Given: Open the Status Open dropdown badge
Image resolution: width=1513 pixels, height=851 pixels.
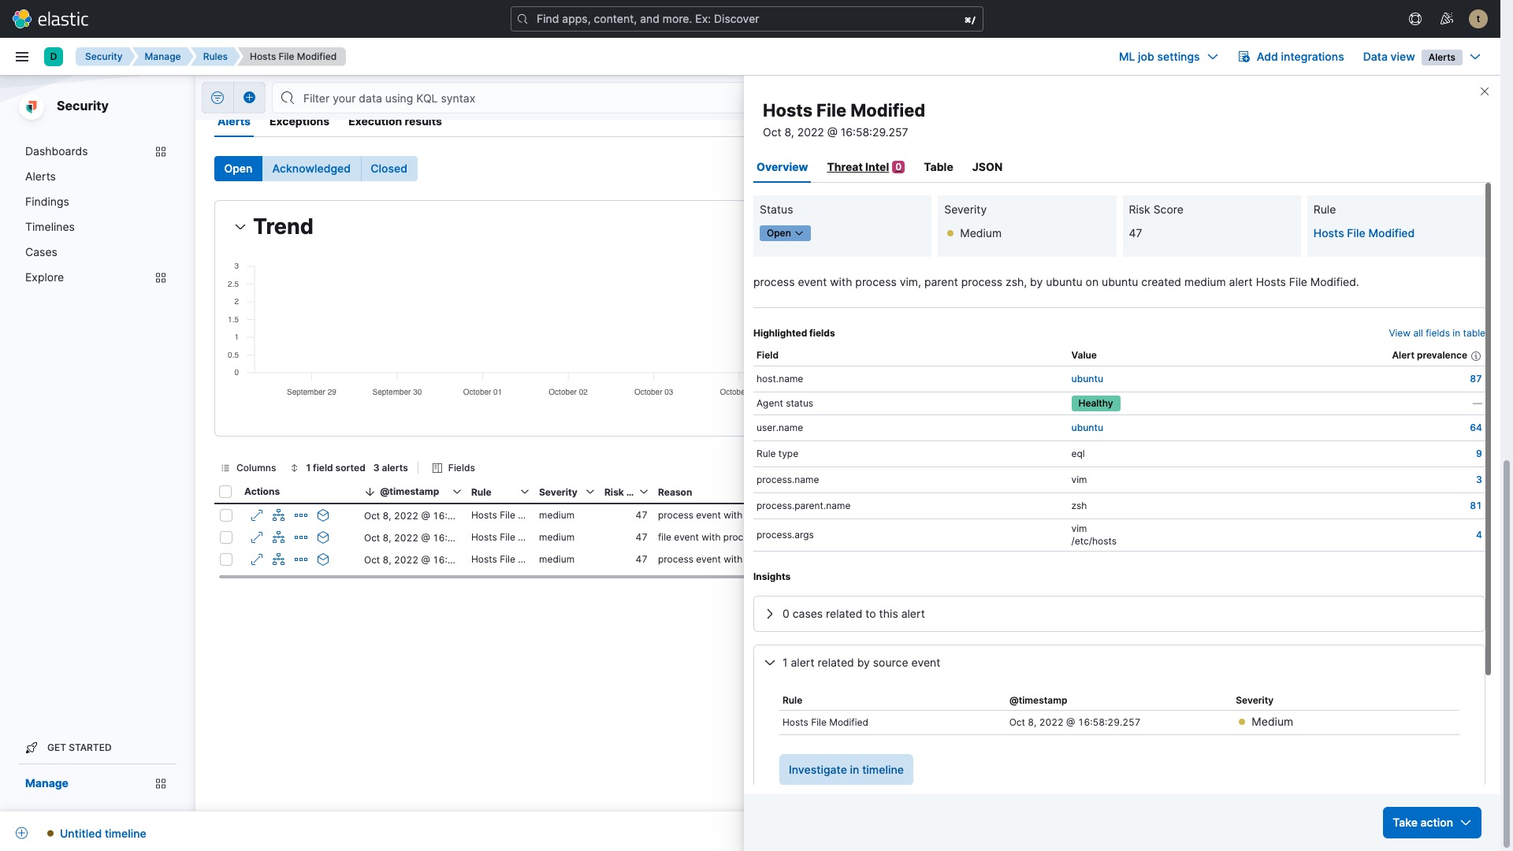Looking at the screenshot, I should [784, 233].
